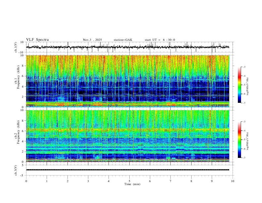Click the "Time (min)" x-axis label
Viewport: 262px width, 203px height.
coord(132,184)
